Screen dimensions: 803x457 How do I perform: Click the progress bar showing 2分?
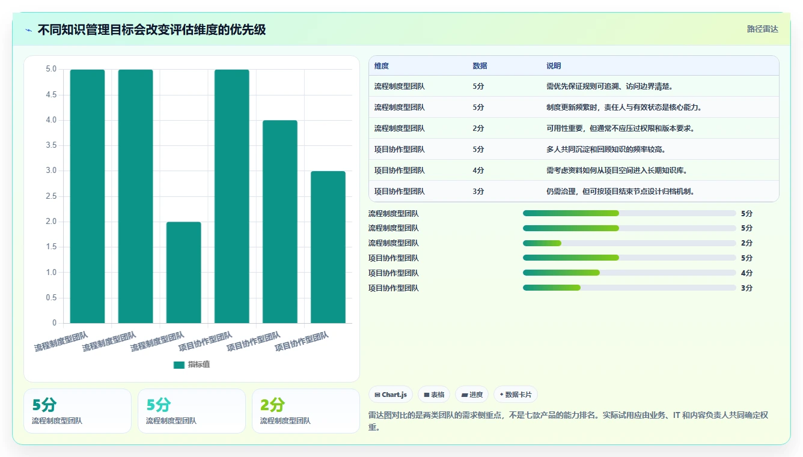click(629, 243)
